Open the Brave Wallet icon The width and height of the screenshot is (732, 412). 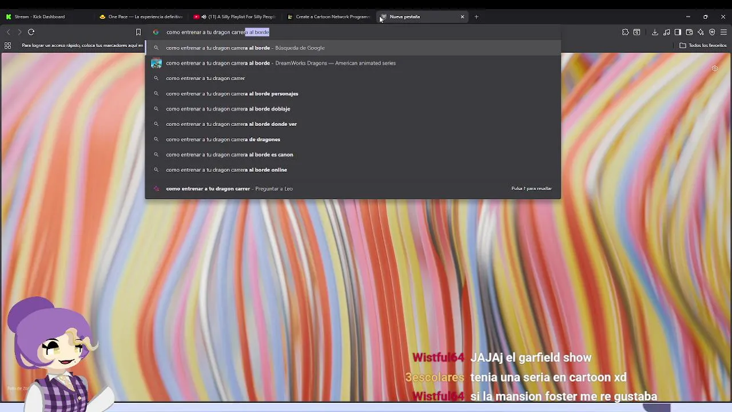tap(689, 32)
